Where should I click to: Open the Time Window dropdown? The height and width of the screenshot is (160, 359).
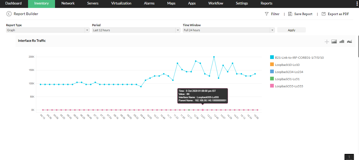229,30
